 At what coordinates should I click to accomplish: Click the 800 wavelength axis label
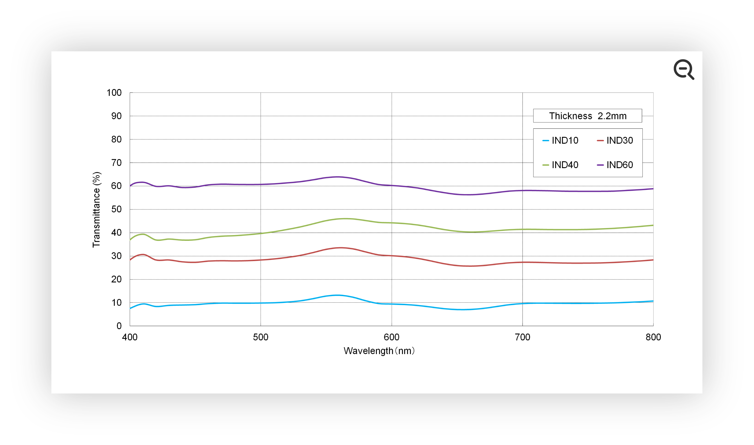click(x=653, y=337)
